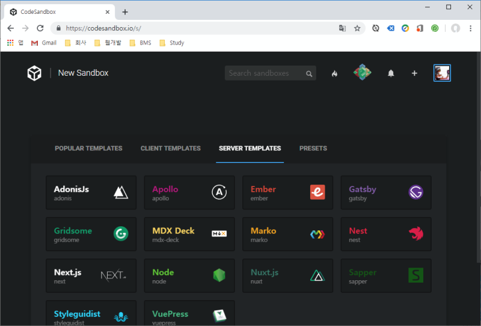The image size is (481, 326).
Task: Select the Nest template
Action: 386,234
